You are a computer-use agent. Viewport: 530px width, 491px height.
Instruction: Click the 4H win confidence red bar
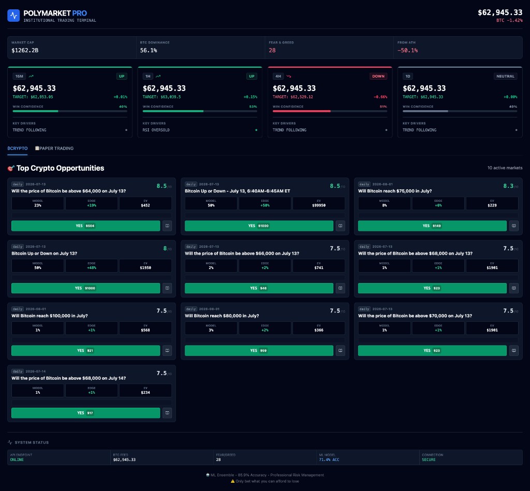[302, 111]
